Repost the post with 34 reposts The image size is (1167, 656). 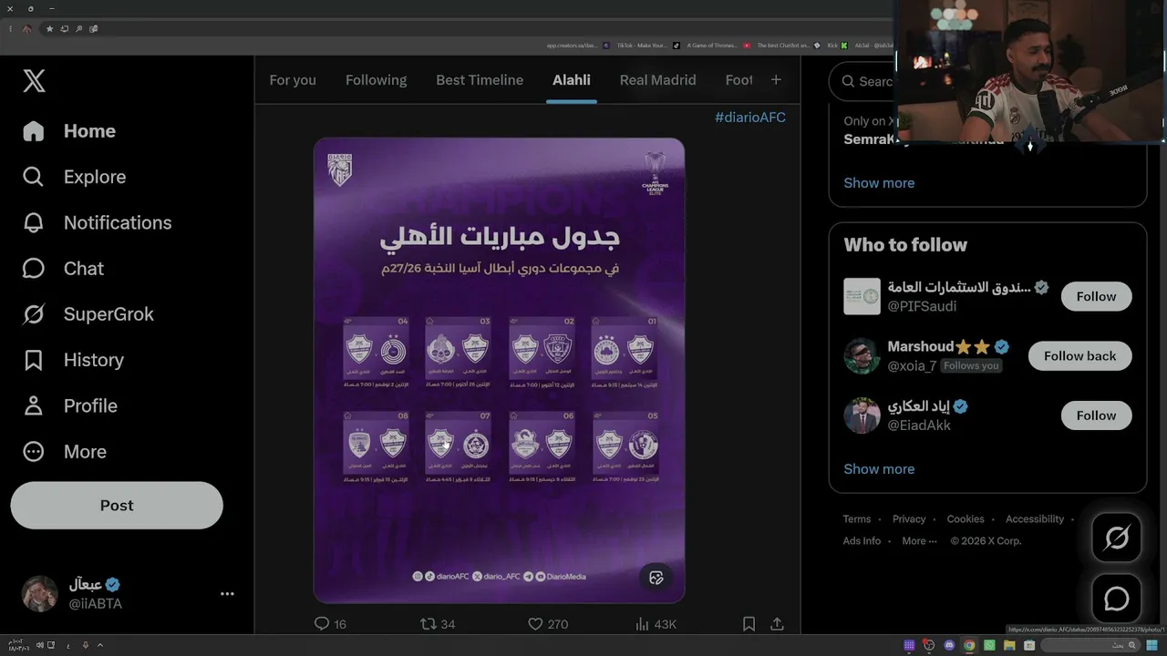437,624
